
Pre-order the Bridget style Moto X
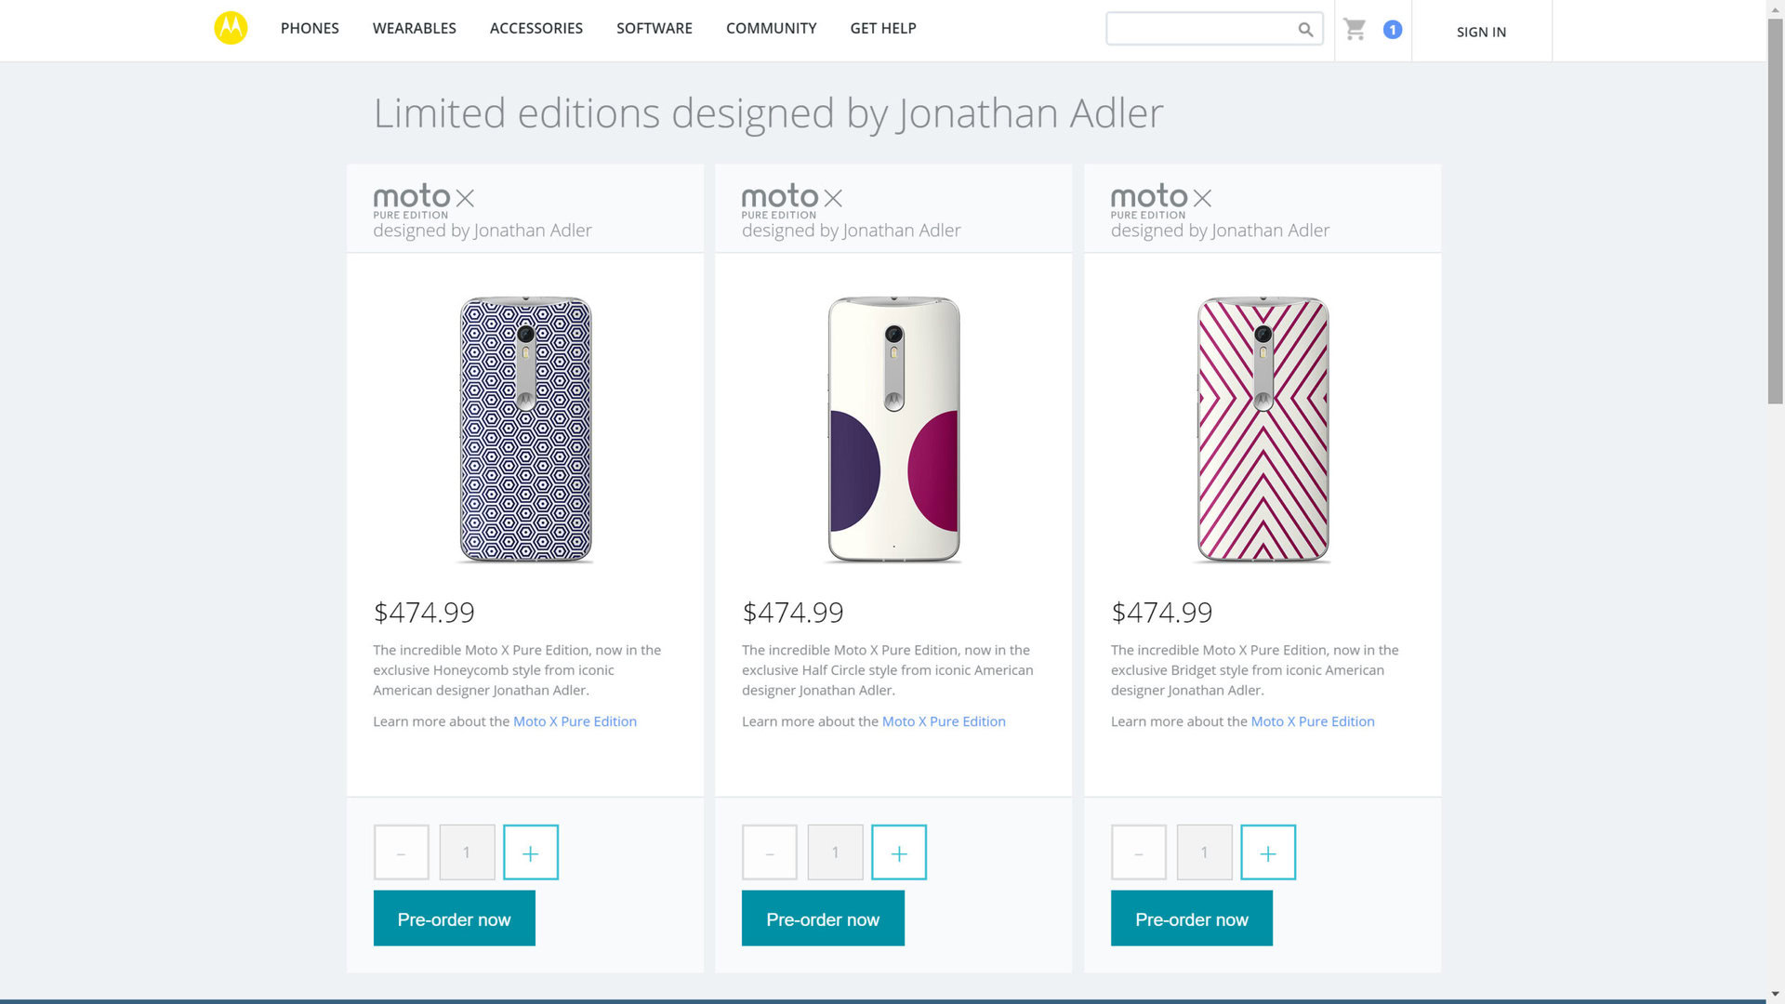pyautogui.click(x=1191, y=918)
